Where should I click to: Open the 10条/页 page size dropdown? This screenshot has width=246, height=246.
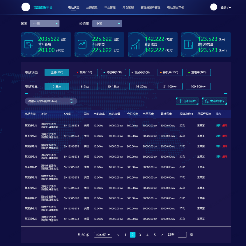coord(103,235)
